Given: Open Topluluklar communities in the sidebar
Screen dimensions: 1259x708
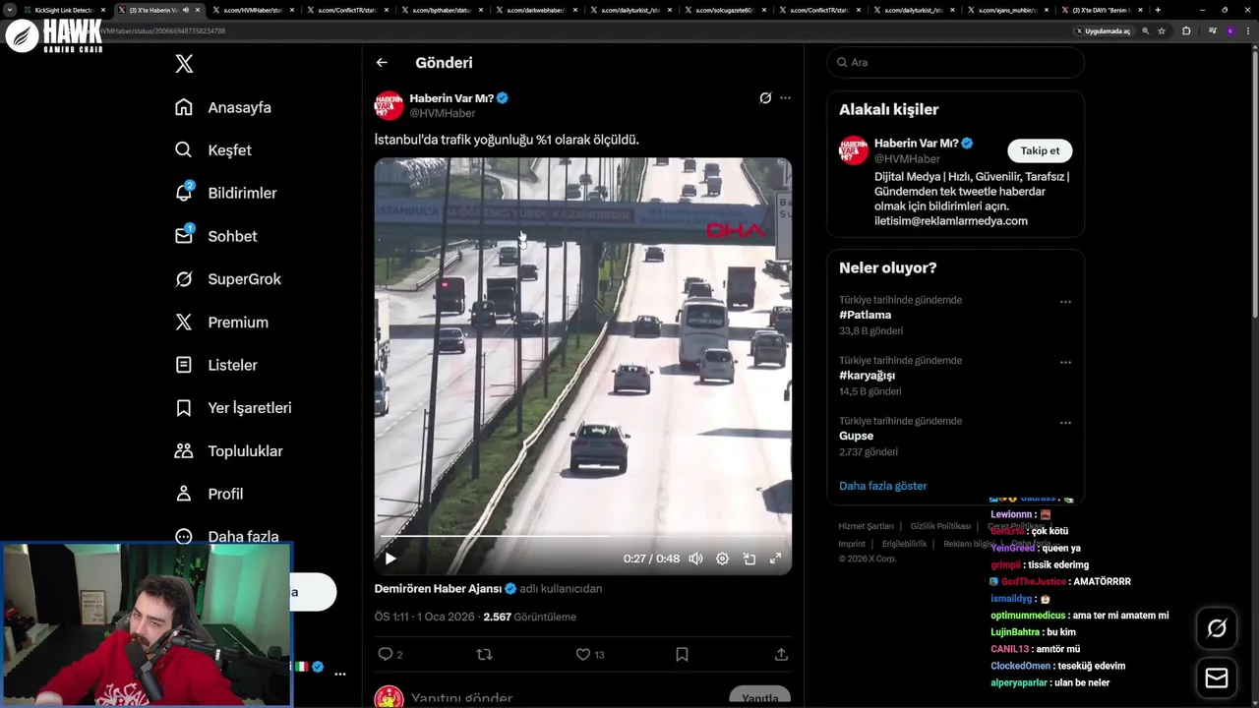Looking at the screenshot, I should (228, 451).
